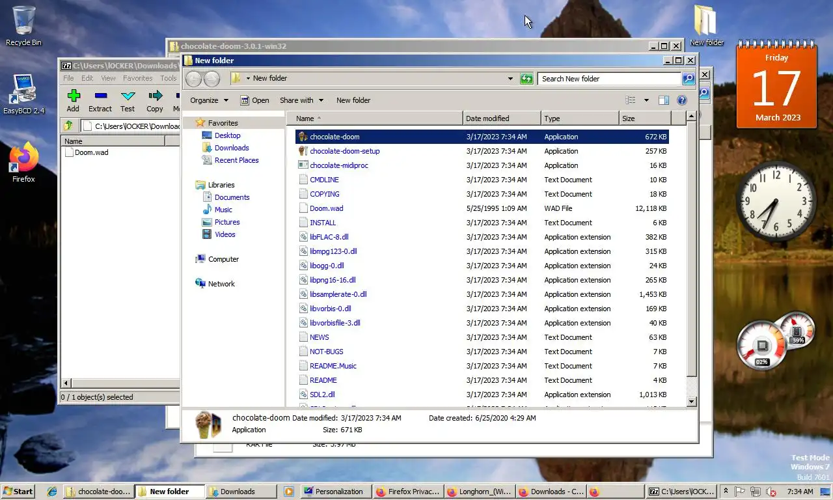Click the Change your view icon
Viewport: 833px width, 500px height.
[630, 100]
